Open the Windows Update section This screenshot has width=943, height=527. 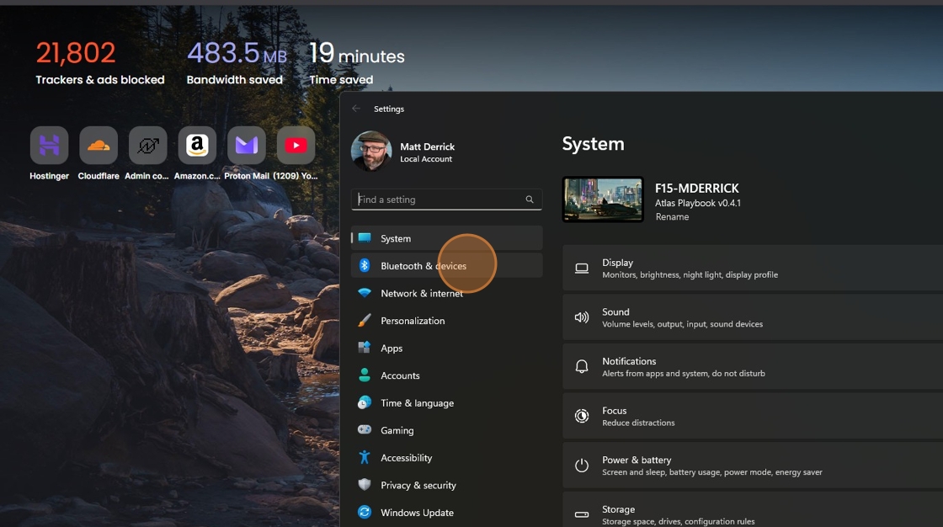click(x=447, y=512)
